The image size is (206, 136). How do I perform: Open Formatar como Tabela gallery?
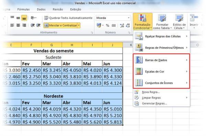[x=162, y=22]
